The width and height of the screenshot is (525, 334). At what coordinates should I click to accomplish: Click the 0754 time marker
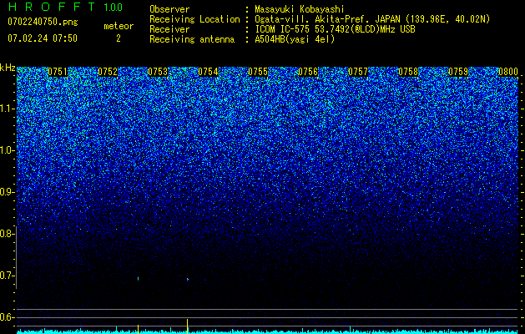208,72
